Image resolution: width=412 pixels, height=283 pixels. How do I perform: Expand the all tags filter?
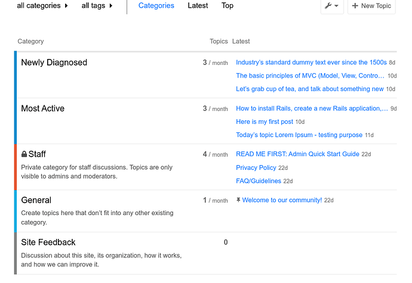(97, 5)
